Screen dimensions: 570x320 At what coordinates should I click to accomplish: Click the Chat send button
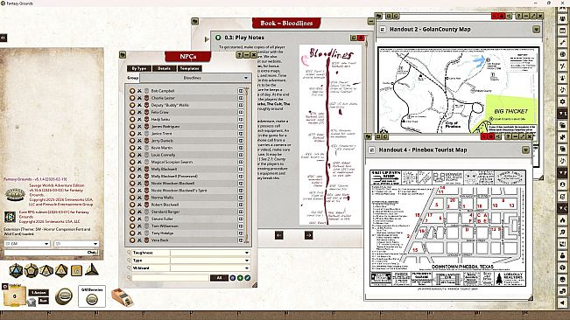(92, 252)
